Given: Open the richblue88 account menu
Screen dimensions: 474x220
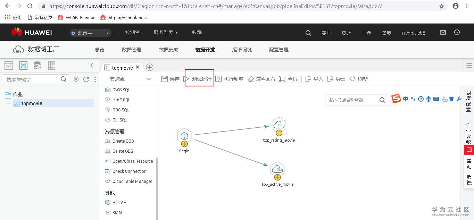Looking at the screenshot, I should [414, 33].
